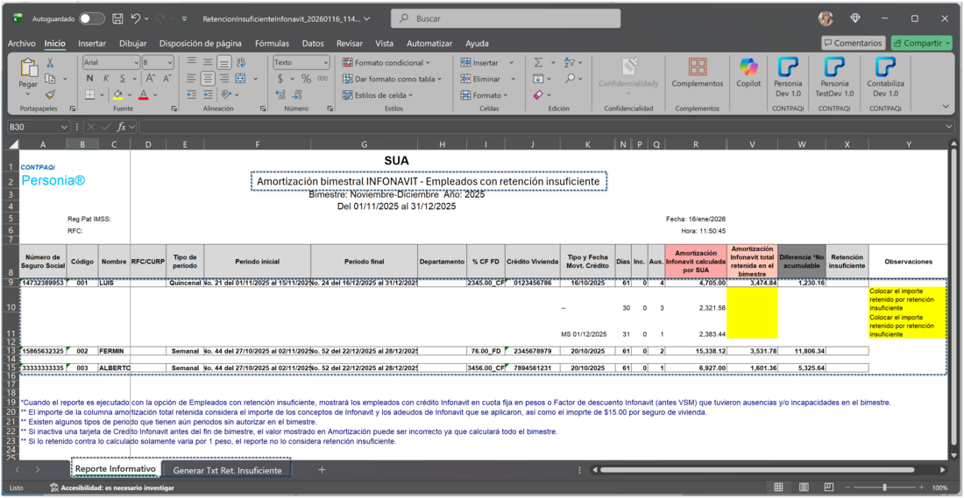
Task: Toggle bold formatting (N)
Action: (x=89, y=79)
